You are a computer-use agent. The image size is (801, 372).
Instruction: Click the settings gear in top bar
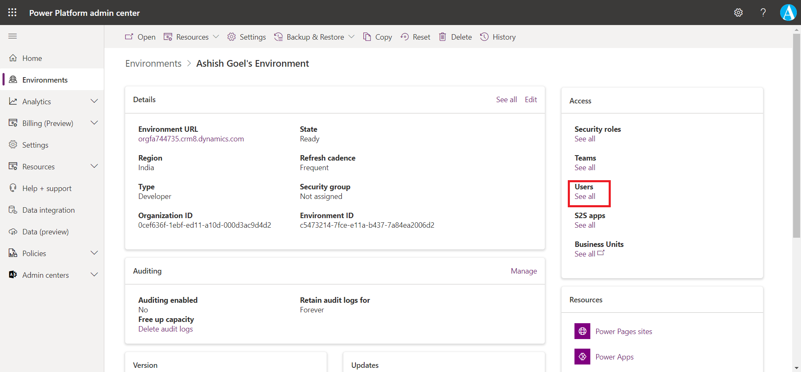point(738,13)
